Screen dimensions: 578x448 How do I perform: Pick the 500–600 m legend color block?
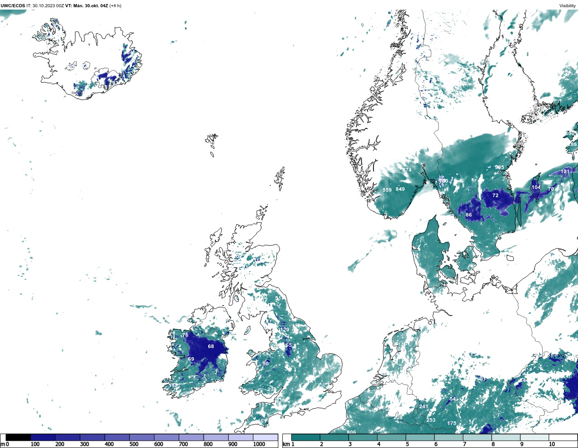141,437
